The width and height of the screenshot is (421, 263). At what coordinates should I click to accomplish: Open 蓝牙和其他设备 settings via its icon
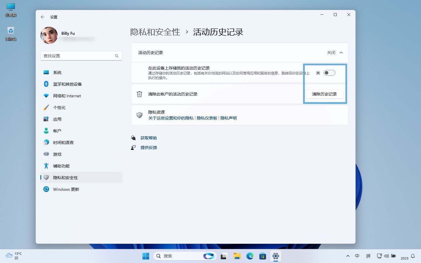(46, 84)
